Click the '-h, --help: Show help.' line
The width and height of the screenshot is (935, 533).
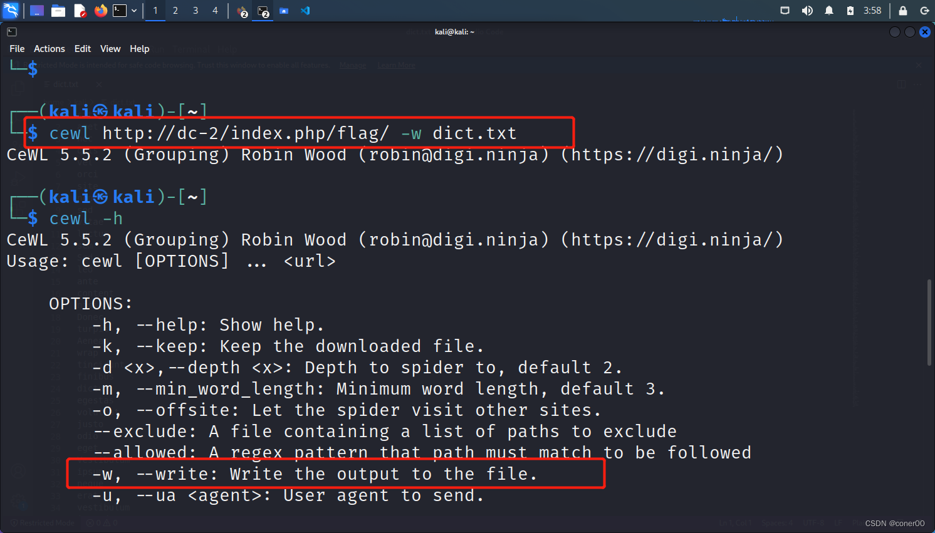tap(208, 325)
